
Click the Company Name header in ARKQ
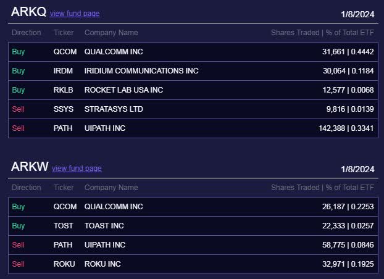pos(111,33)
